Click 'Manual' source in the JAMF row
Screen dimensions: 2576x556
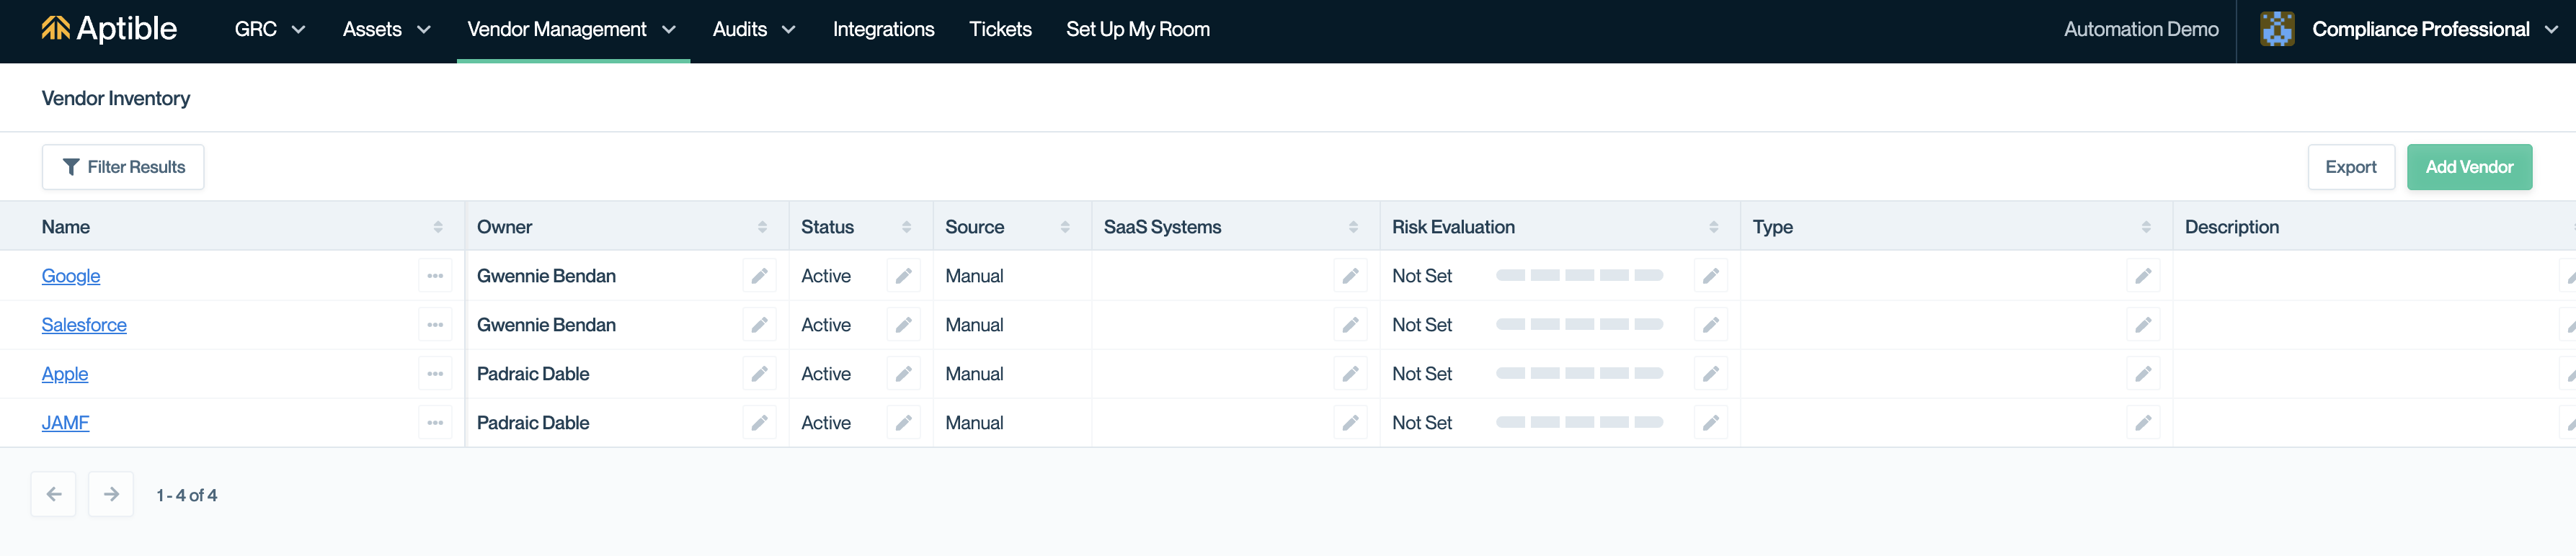(x=974, y=423)
